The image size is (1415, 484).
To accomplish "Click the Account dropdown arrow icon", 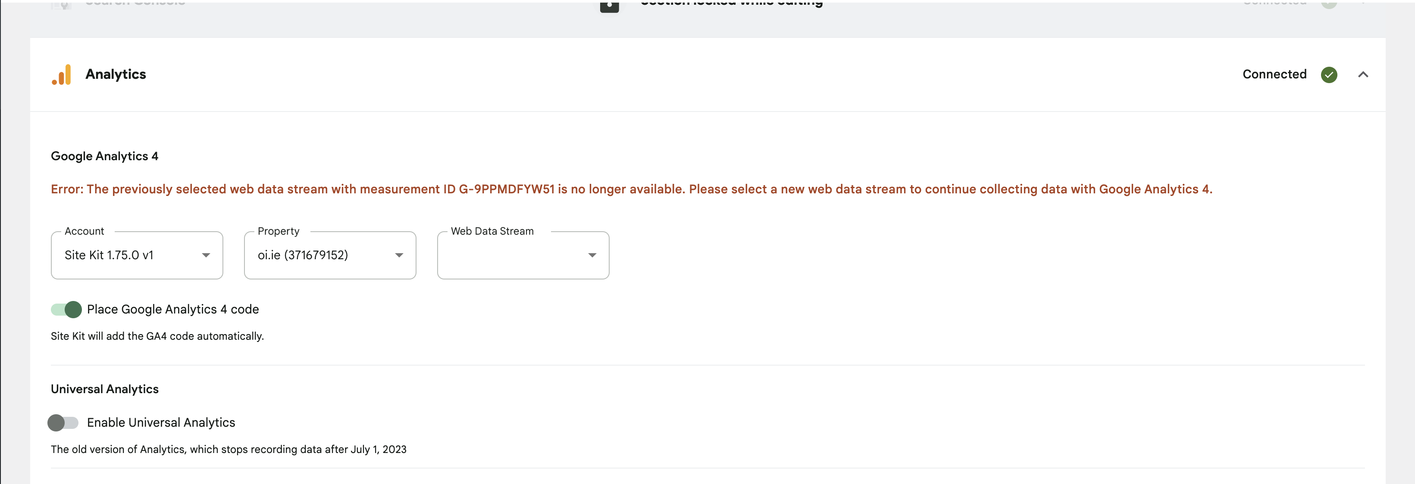I will (206, 254).
